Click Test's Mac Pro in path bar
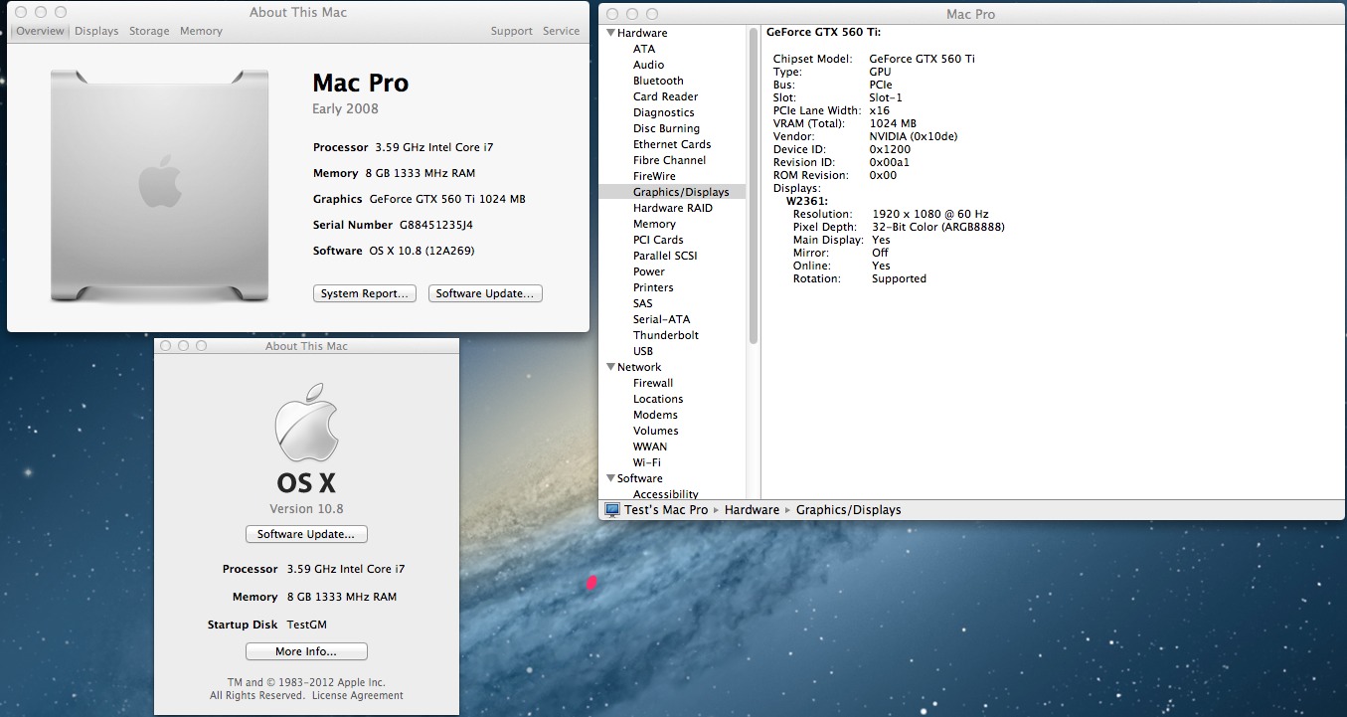 coord(666,509)
